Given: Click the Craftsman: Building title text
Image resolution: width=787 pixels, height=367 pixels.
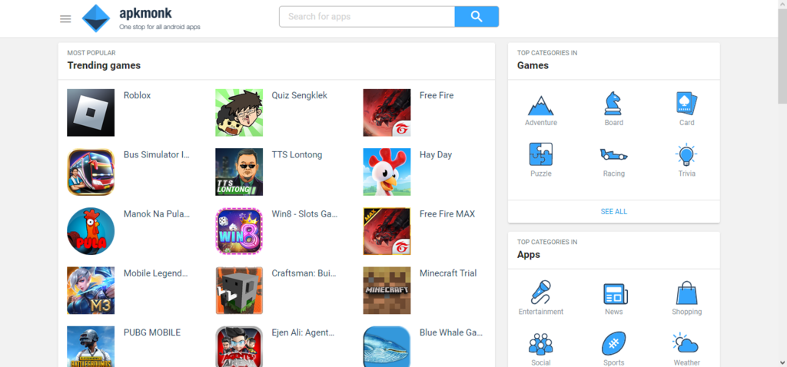Looking at the screenshot, I should 304,273.
